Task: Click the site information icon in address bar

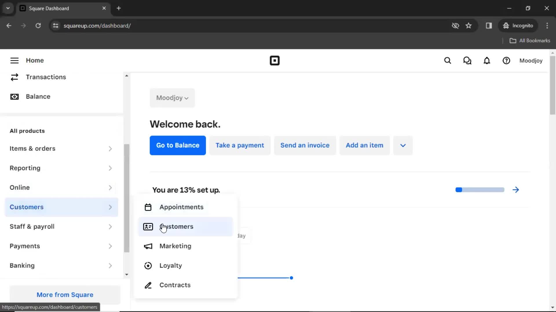Action: 56,26
